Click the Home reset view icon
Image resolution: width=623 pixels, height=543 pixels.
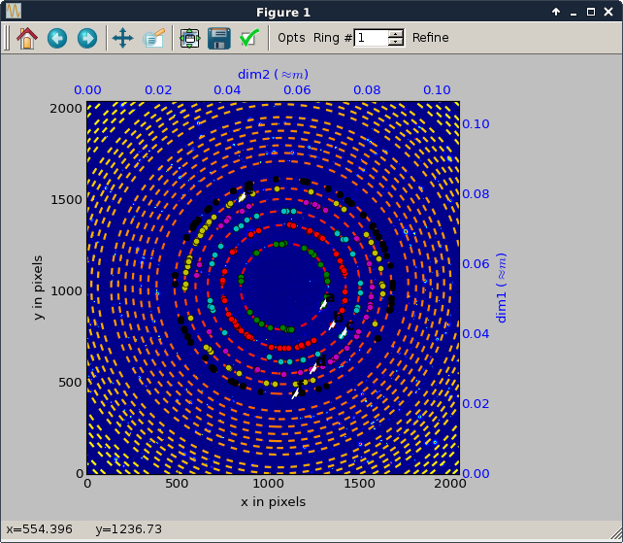point(26,38)
